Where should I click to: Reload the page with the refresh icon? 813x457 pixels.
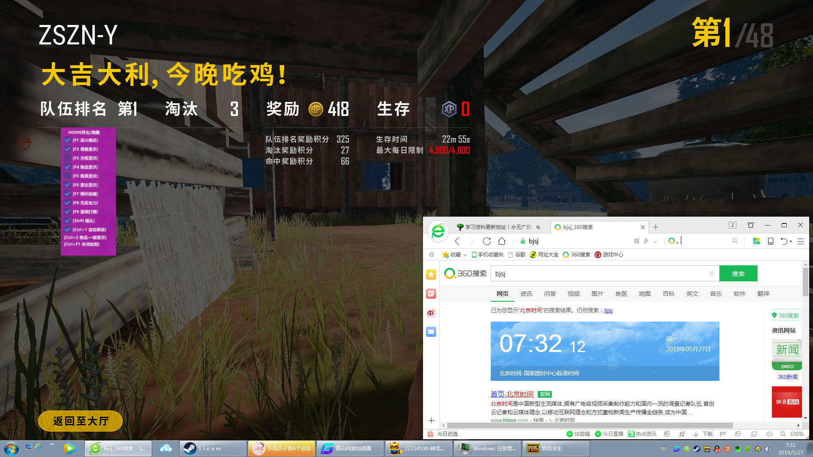pyautogui.click(x=486, y=241)
